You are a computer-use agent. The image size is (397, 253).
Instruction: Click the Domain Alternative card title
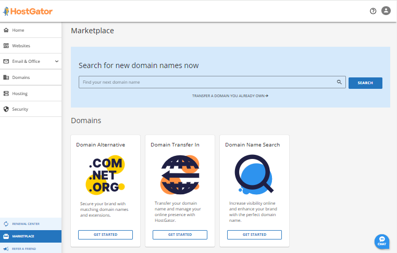pyautogui.click(x=101, y=144)
